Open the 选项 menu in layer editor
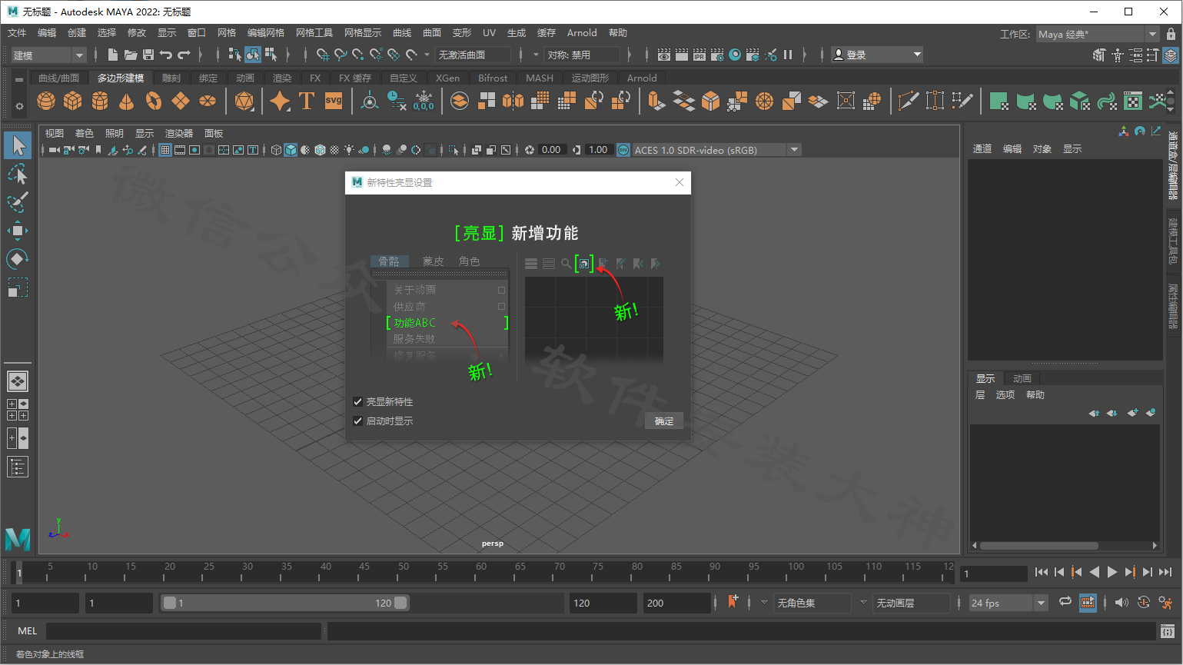This screenshot has height=665, width=1183. (x=1005, y=394)
